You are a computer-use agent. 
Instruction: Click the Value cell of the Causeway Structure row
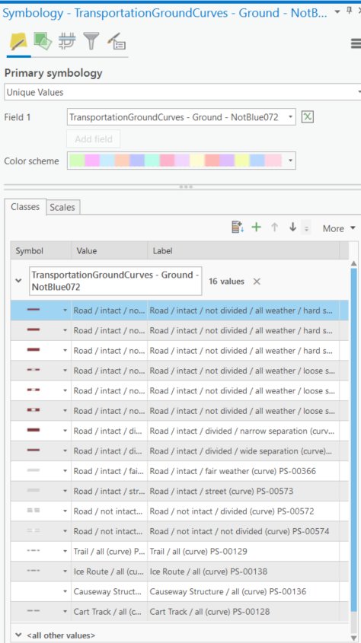coord(110,592)
